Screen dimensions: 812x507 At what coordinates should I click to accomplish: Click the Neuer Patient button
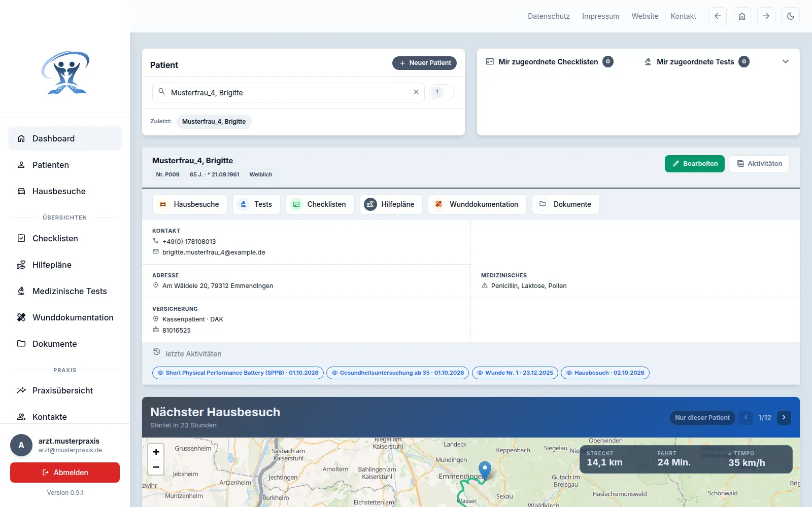(x=424, y=63)
